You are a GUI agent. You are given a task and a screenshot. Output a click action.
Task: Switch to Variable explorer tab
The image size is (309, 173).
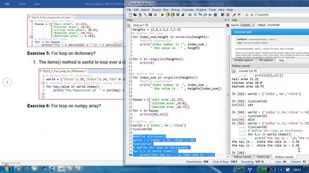click(x=243, y=60)
